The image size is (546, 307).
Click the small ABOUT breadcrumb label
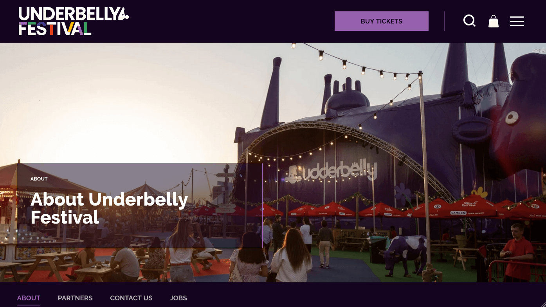click(x=39, y=179)
